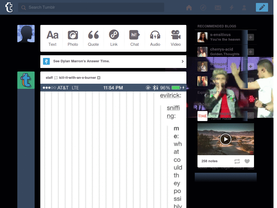
Task: Open your default silhouette avatar
Action: pyautogui.click(x=26, y=34)
